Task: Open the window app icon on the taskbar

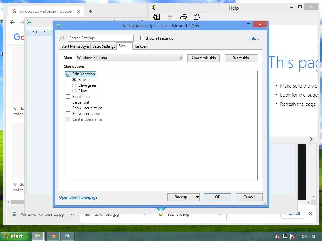Action: tap(68, 236)
